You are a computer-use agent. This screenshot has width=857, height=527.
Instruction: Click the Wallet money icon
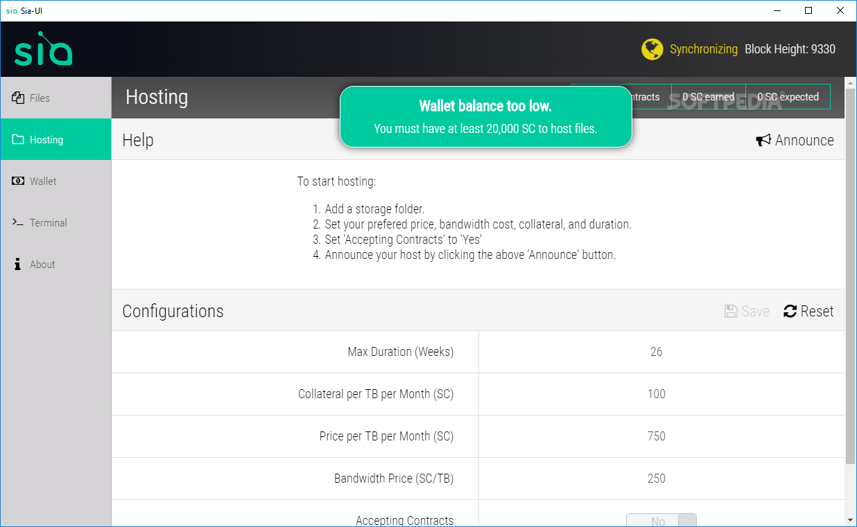click(18, 181)
